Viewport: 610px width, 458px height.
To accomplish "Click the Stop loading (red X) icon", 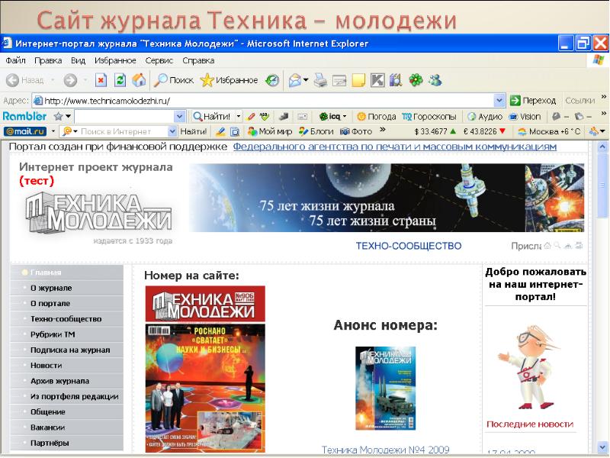I will (101, 79).
